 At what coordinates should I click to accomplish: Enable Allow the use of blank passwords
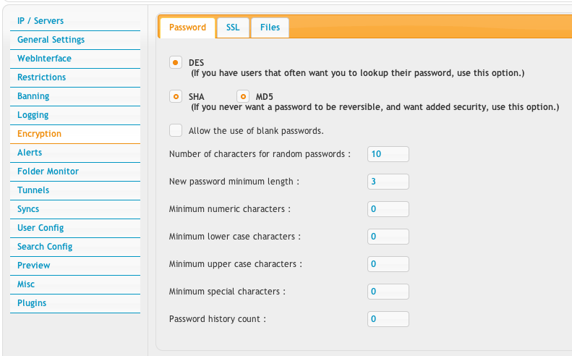(x=176, y=130)
